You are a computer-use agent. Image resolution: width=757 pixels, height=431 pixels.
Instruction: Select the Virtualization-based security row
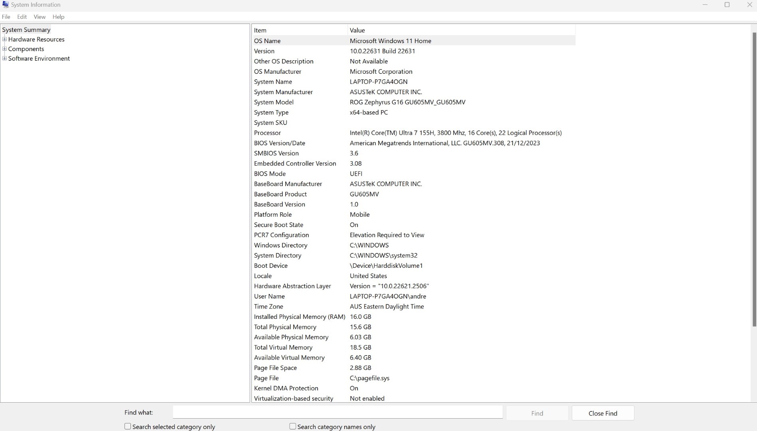click(414, 398)
